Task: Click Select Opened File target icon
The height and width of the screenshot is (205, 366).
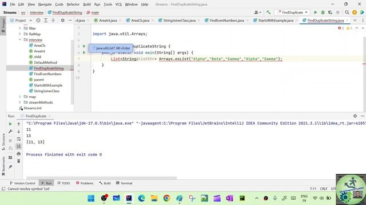Action: [38, 20]
